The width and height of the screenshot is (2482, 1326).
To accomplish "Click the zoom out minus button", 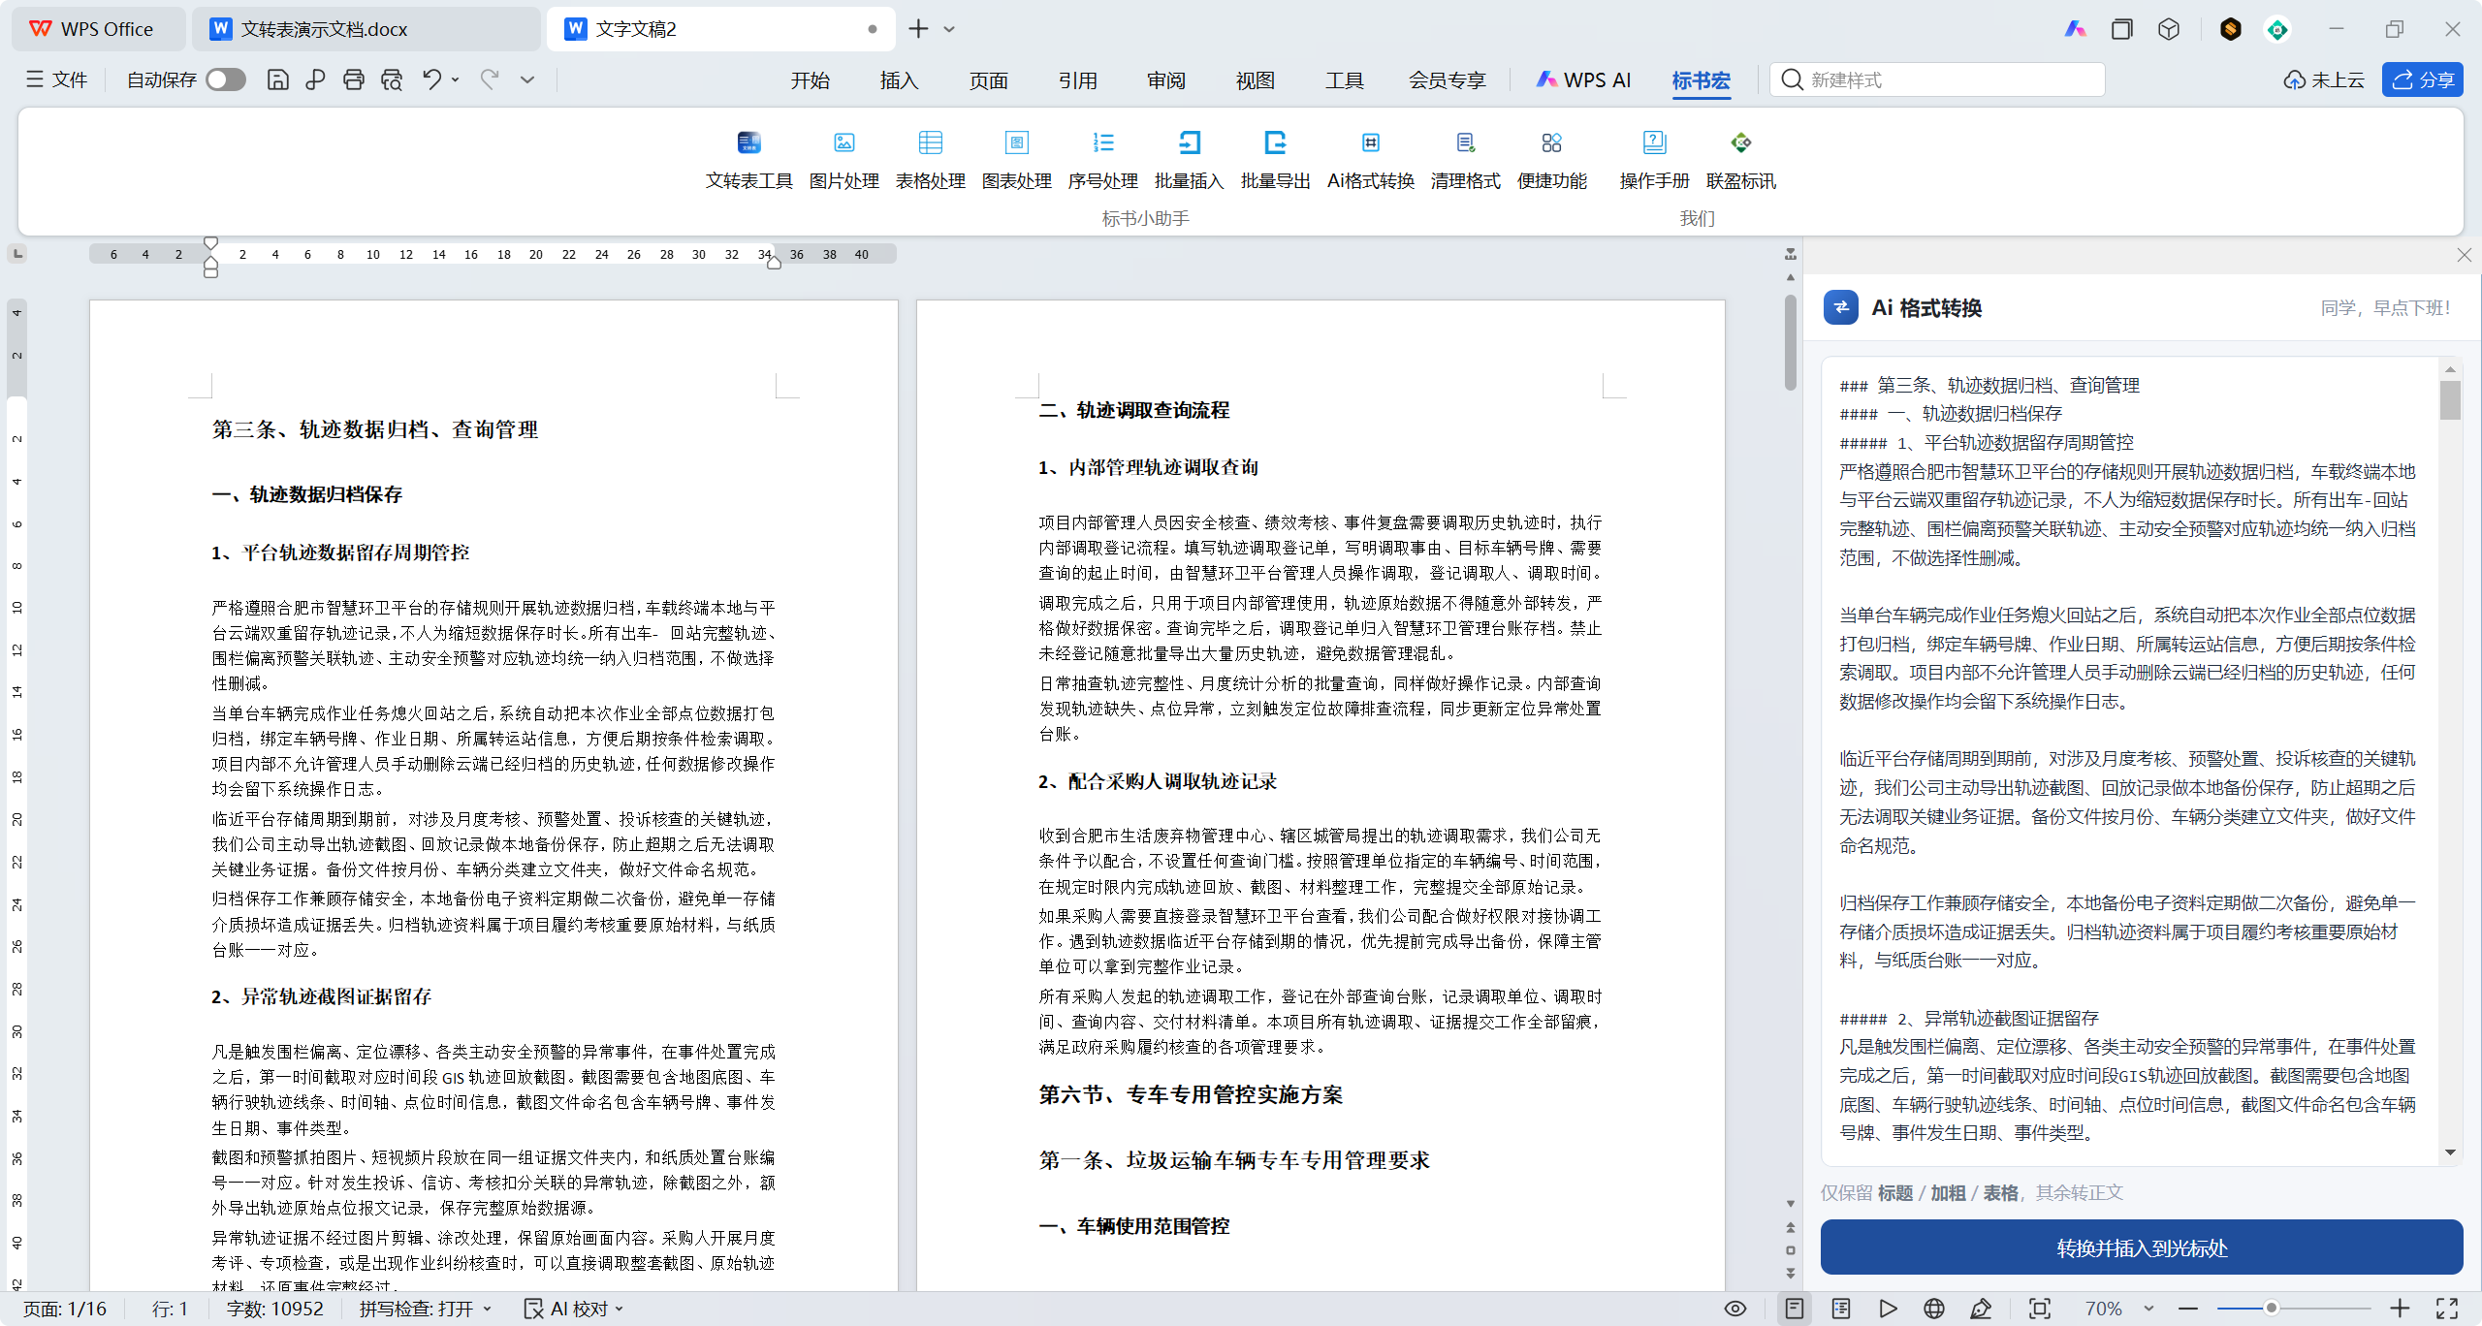I will pyautogui.click(x=2188, y=1309).
